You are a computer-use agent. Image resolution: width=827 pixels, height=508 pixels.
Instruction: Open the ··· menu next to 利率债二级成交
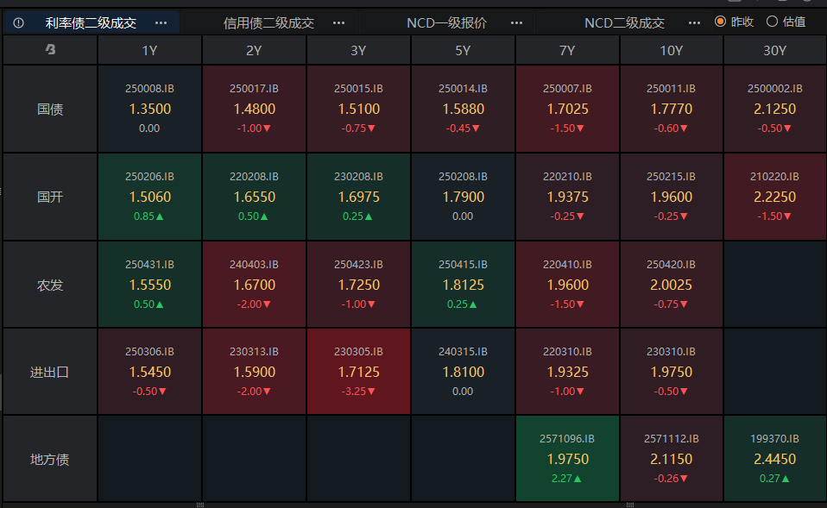(x=161, y=22)
